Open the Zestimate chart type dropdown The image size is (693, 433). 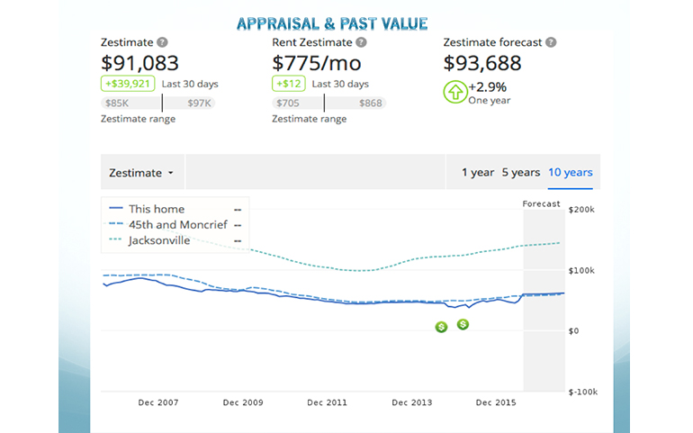click(x=141, y=173)
